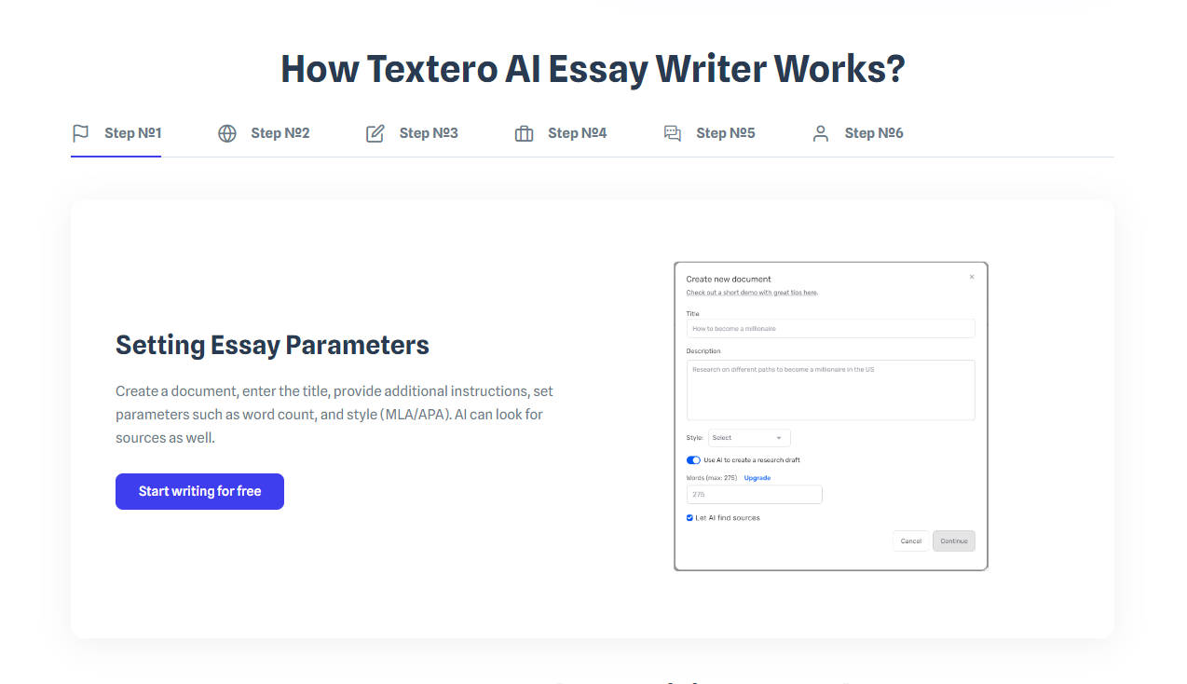Open the short demo with great tips
This screenshot has width=1187, height=684.
tap(752, 292)
